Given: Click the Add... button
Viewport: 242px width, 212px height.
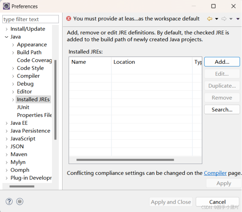Looking at the screenshot, I should tap(222, 62).
